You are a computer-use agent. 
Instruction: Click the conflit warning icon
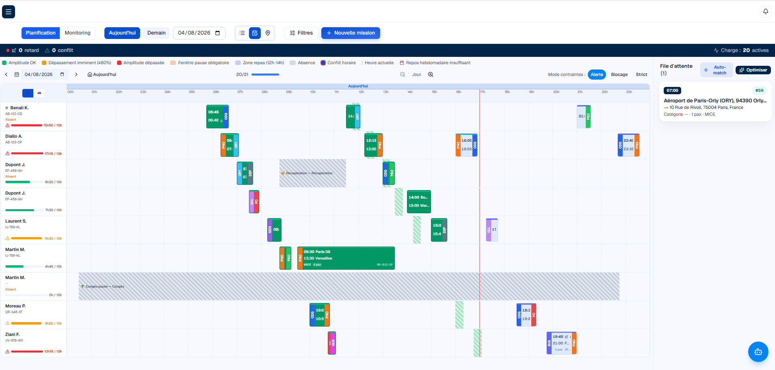pos(47,50)
